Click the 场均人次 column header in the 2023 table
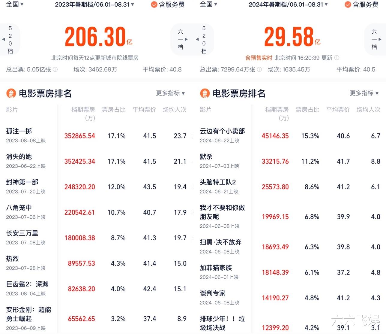The width and height of the screenshot is (386, 334). 175,110
